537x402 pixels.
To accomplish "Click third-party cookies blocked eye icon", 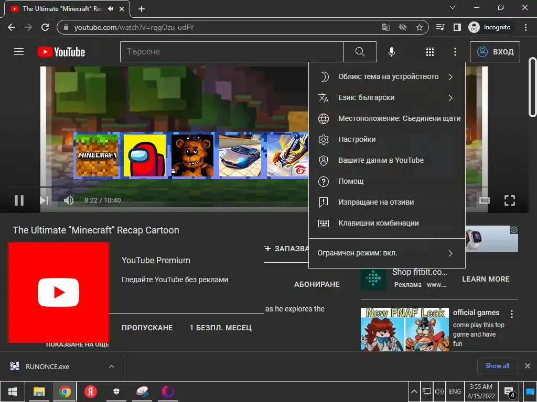I will 402,27.
